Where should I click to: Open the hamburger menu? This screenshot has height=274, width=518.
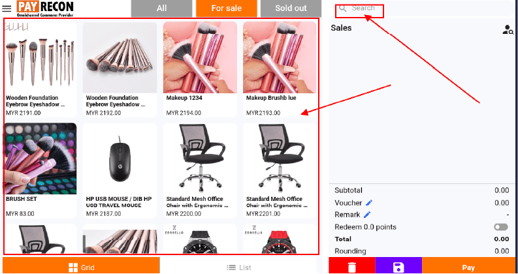pos(7,8)
